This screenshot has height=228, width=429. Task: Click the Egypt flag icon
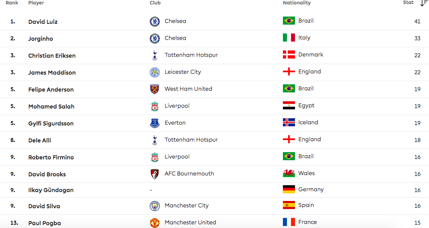point(289,106)
